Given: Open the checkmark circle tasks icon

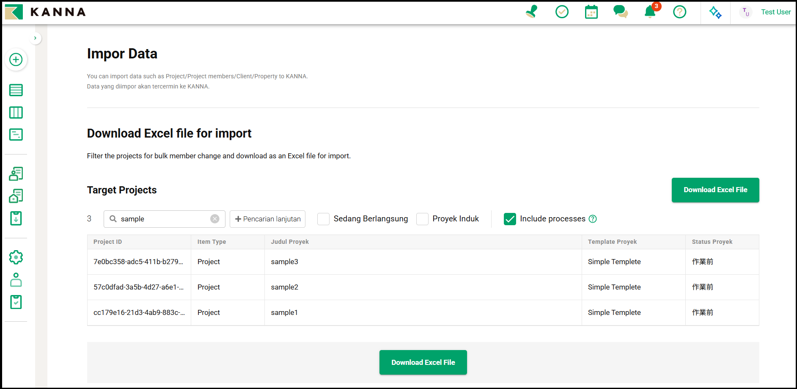Looking at the screenshot, I should pos(562,12).
